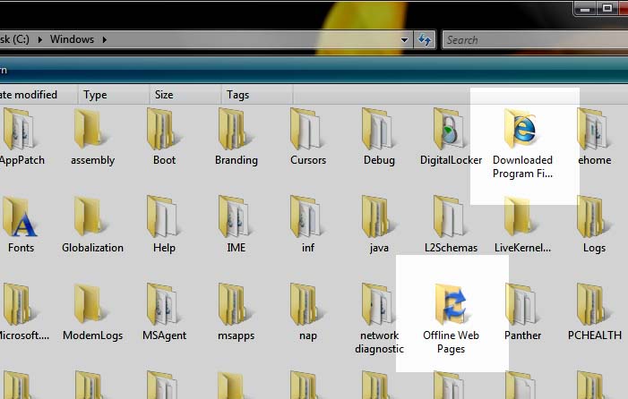628x399 pixels.
Task: Select the DigitalLocker folder icon
Action: (450, 129)
